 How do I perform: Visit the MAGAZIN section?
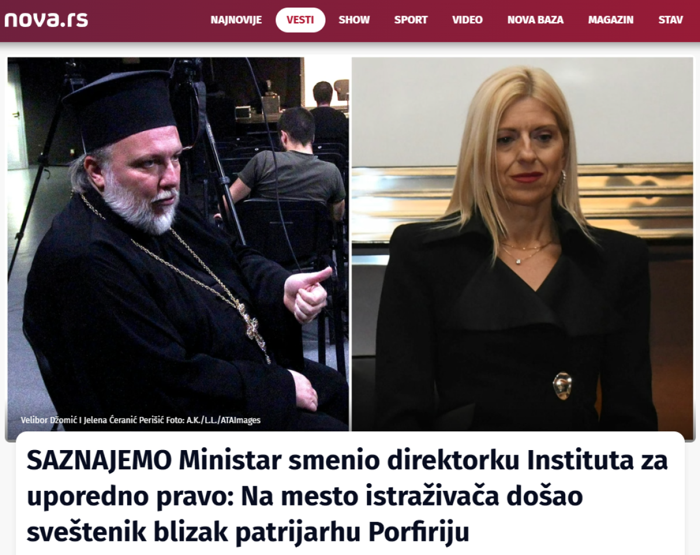pos(611,20)
